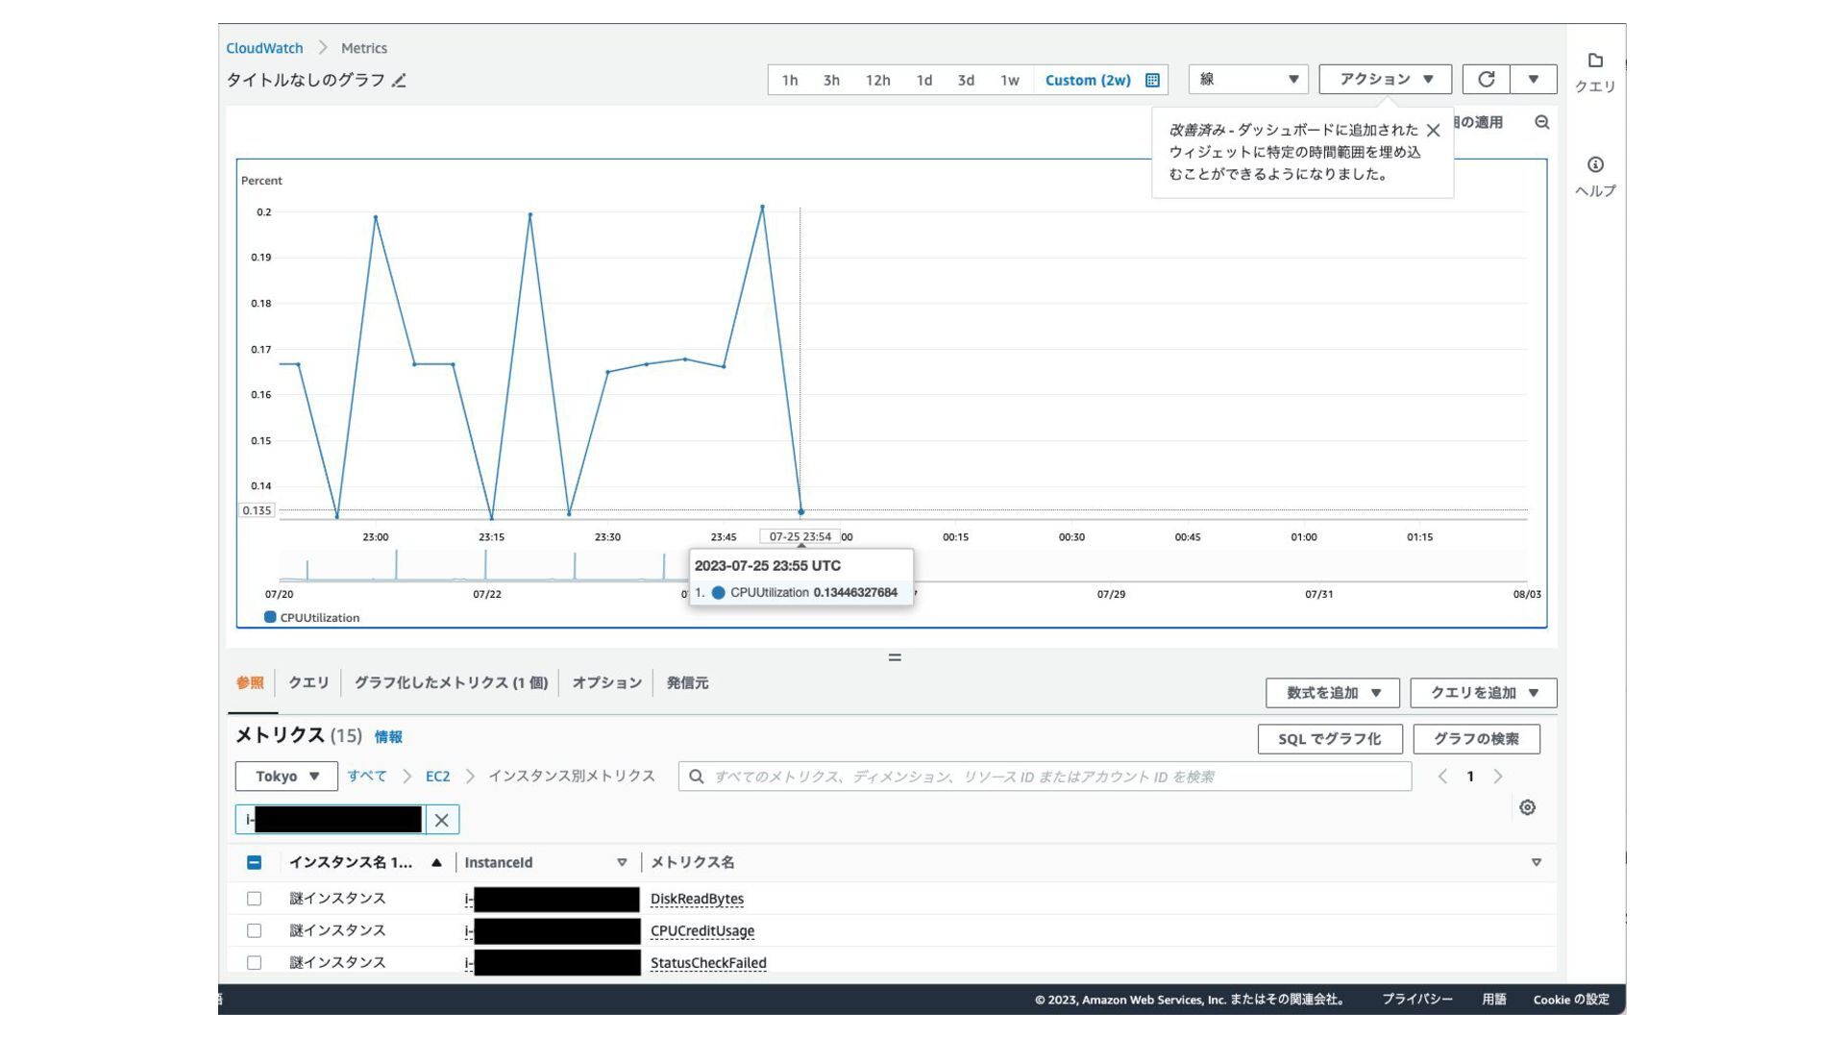This screenshot has height=1038, width=1845.
Task: Check the CPUCreditUsage metric row checkbox
Action: pyautogui.click(x=254, y=930)
